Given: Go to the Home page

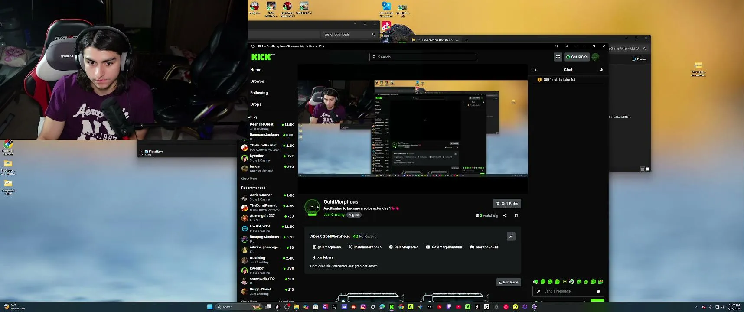Looking at the screenshot, I should click(256, 70).
